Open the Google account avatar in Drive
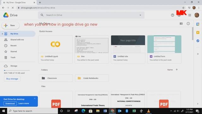Viewport: 202px width, 114px height. click(197, 15)
